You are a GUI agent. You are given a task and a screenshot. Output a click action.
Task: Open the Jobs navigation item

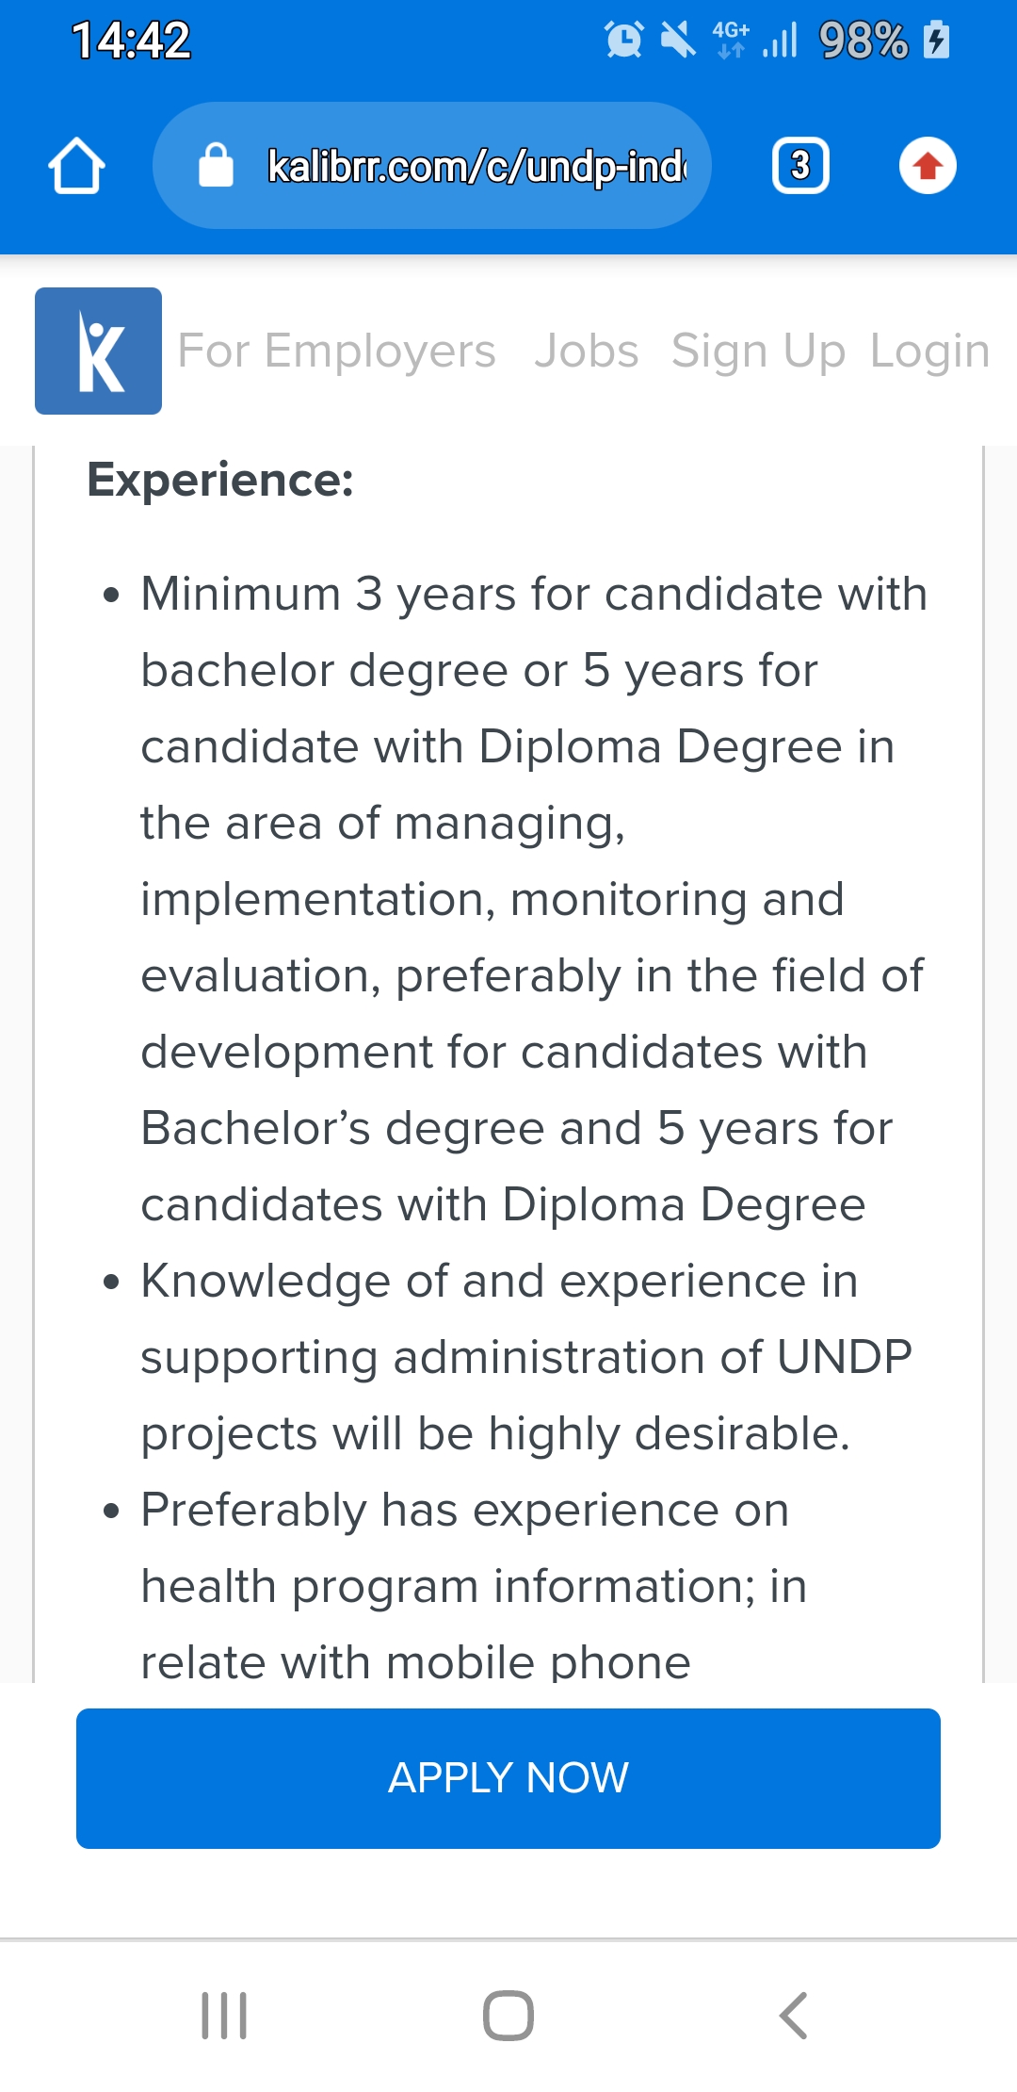point(586,351)
